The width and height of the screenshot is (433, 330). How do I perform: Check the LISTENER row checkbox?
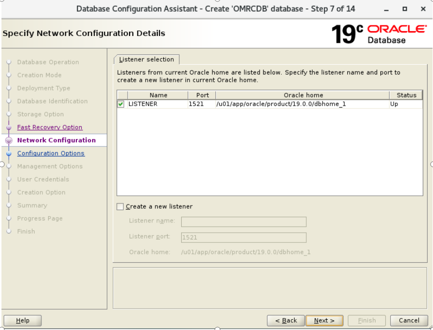[x=121, y=104]
